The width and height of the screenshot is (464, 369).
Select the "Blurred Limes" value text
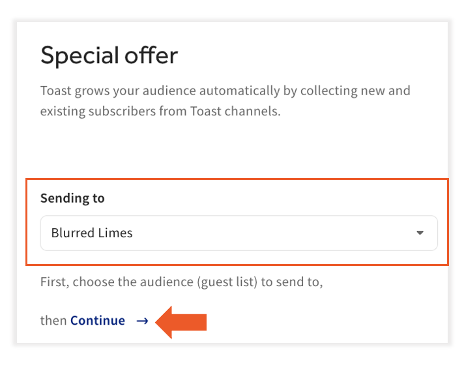coord(92,233)
